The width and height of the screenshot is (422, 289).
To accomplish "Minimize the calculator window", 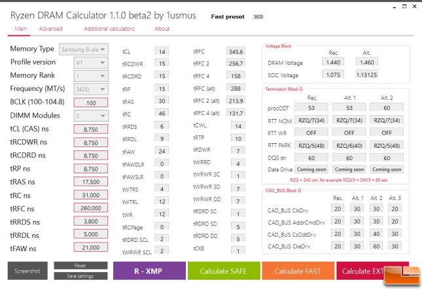I will [x=395, y=7].
